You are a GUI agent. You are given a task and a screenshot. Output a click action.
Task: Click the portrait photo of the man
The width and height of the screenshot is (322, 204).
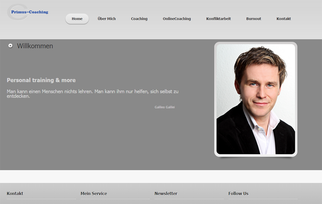(256, 99)
